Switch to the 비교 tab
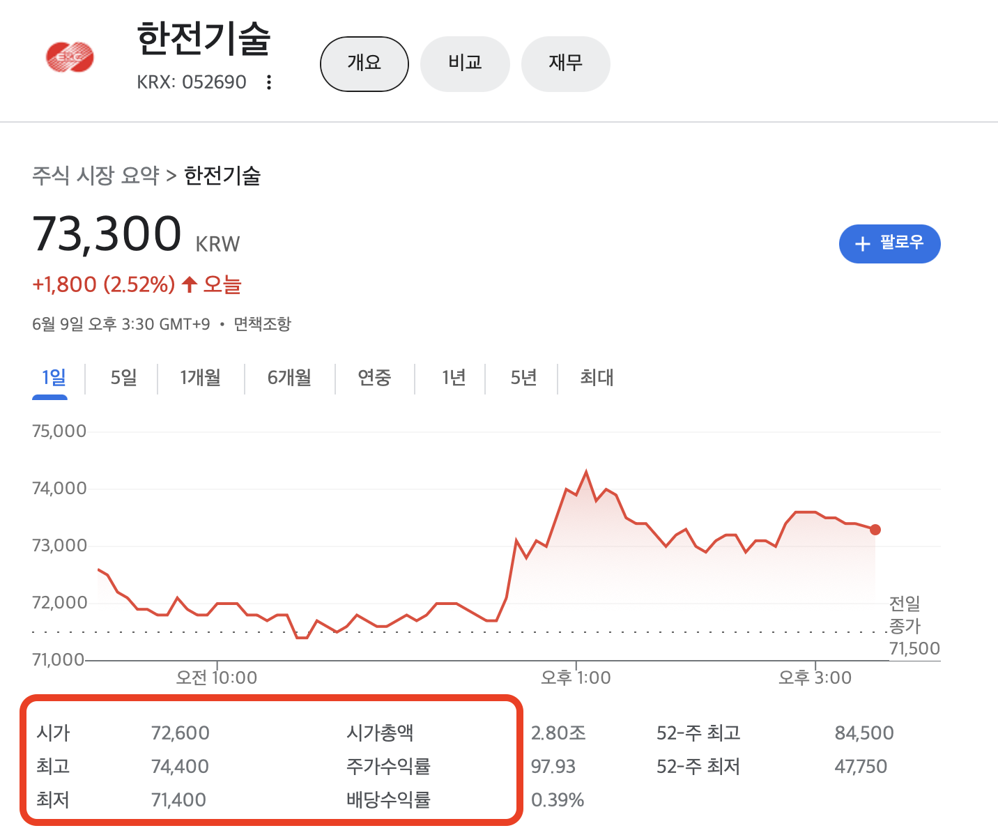 465,63
